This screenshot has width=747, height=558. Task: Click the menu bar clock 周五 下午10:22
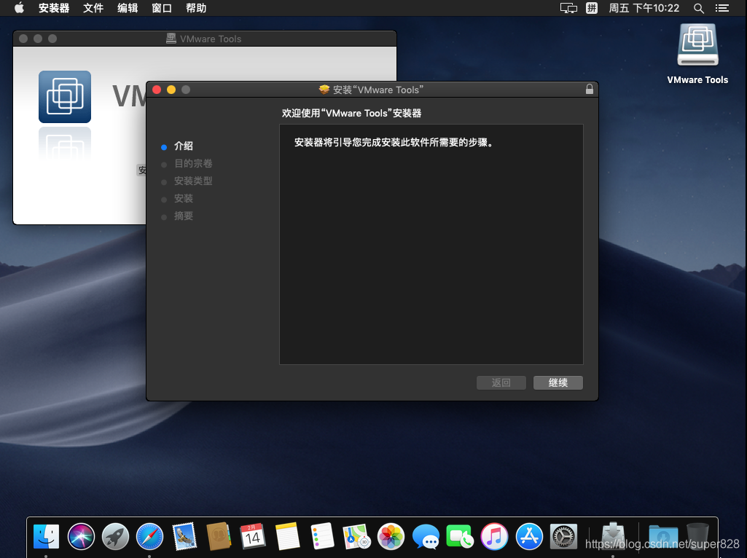click(x=644, y=8)
